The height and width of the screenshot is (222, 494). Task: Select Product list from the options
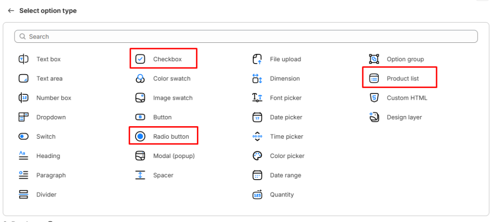pos(402,78)
